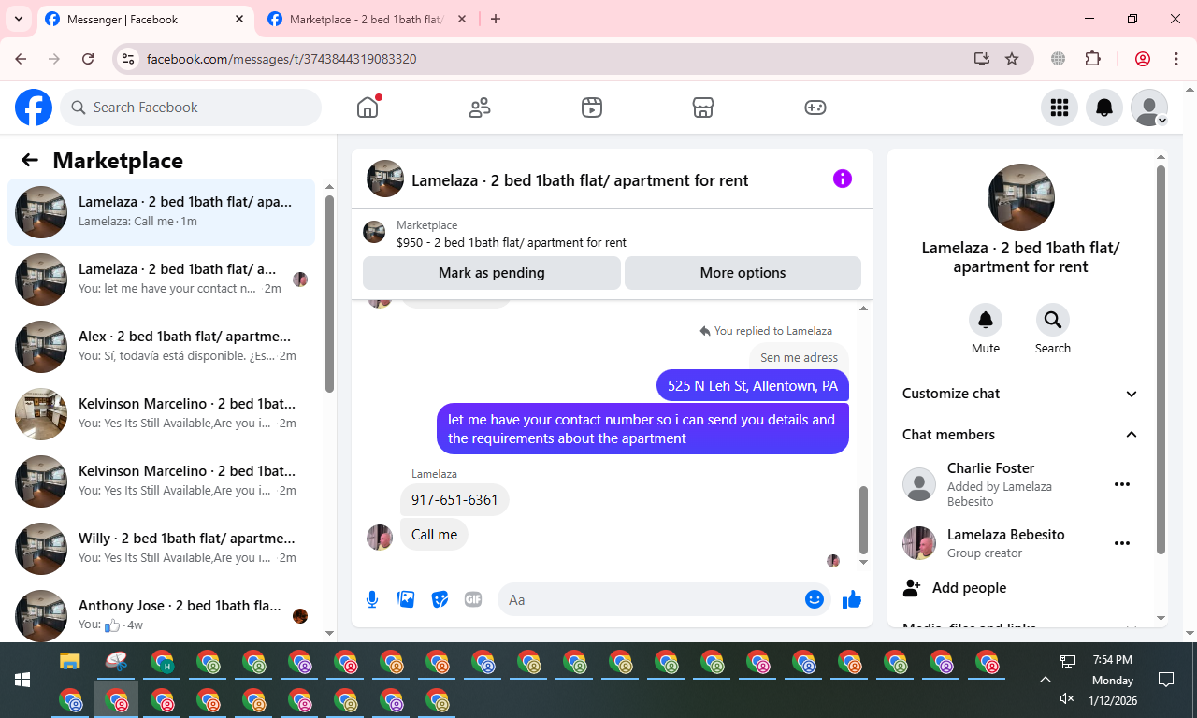
Task: Mute this conversation bell button
Action: coord(986,320)
